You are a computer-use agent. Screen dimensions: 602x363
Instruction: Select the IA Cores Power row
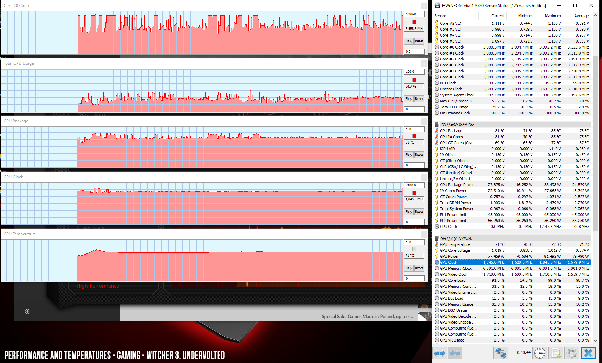point(512,191)
